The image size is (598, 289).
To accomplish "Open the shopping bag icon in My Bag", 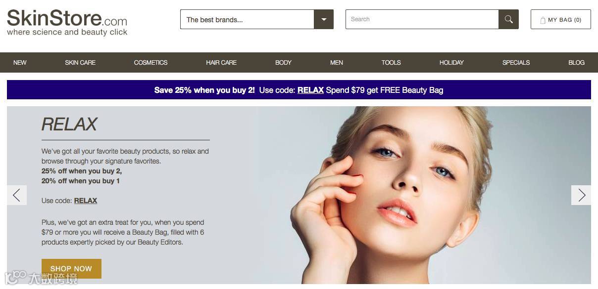I will pos(543,20).
